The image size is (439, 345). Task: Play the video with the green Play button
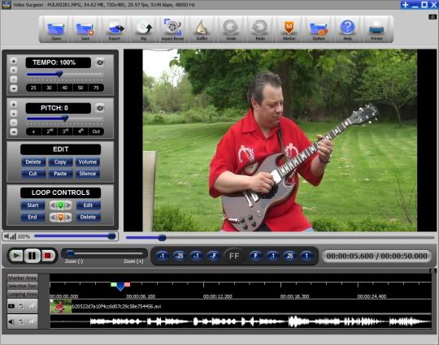pyautogui.click(x=16, y=256)
